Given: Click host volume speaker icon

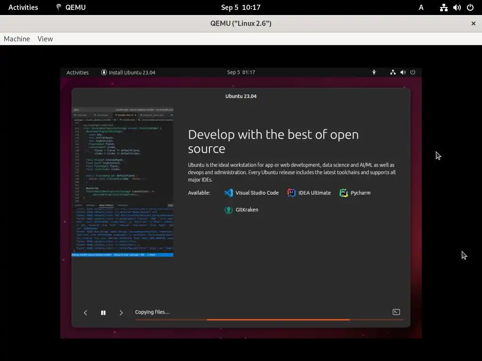Looking at the screenshot, I should 457,8.
